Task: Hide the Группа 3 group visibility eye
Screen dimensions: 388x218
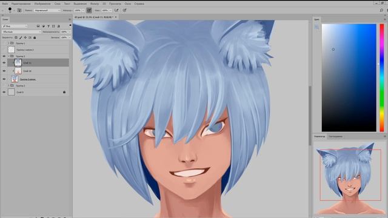Action: (x=4, y=56)
